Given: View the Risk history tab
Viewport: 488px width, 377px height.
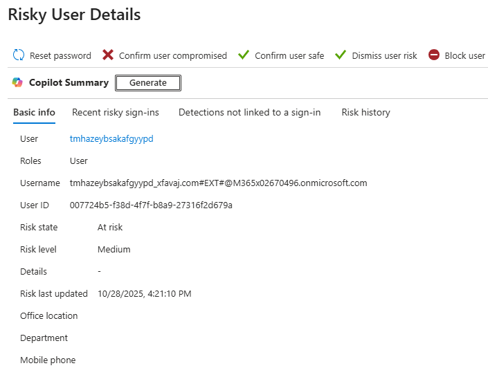Looking at the screenshot, I should point(365,112).
